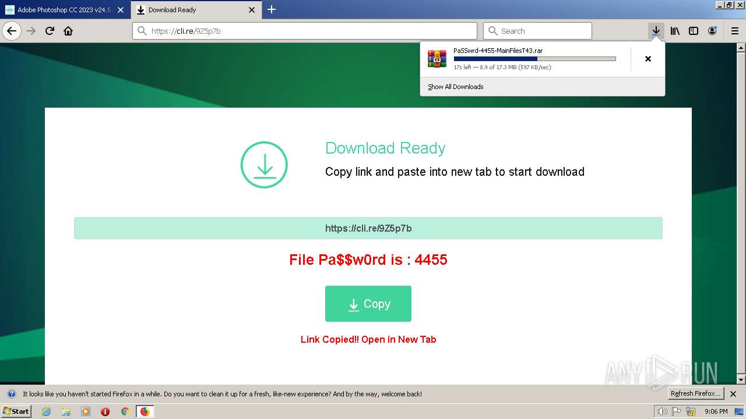Click the volume speaker tray icon
Image resolution: width=746 pixels, height=419 pixels.
point(663,411)
